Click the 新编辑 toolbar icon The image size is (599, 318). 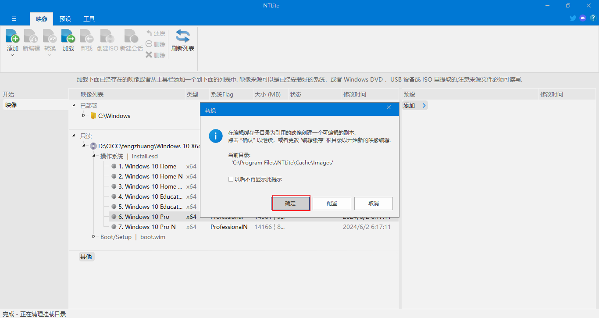(31, 36)
